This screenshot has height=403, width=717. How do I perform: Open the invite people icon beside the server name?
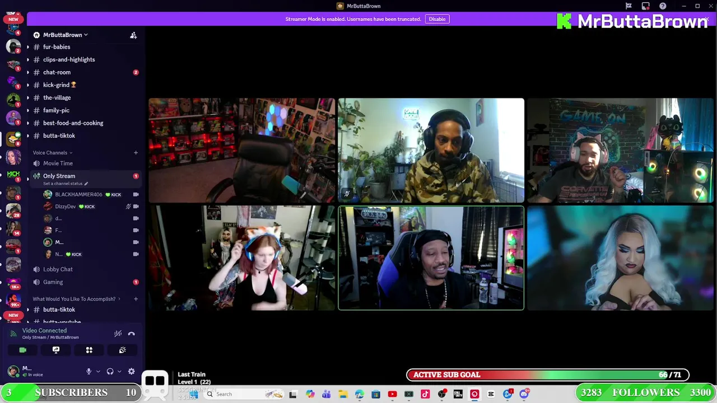click(x=133, y=35)
